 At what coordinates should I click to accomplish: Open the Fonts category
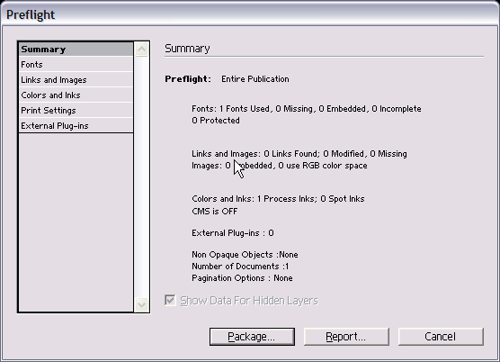(x=76, y=65)
